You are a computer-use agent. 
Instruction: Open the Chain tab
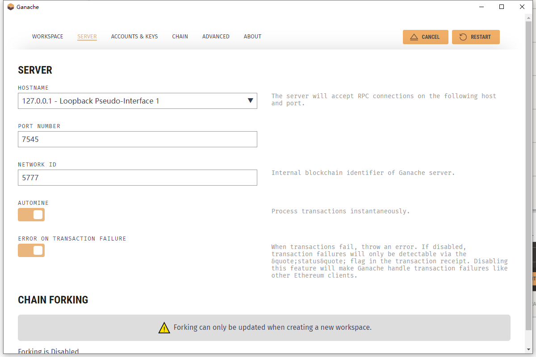click(180, 37)
